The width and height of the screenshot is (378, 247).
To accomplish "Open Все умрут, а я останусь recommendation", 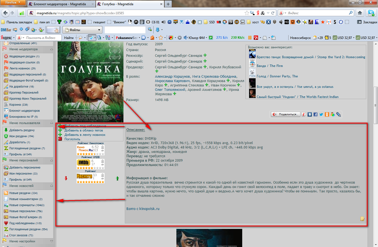I will 295,87.
